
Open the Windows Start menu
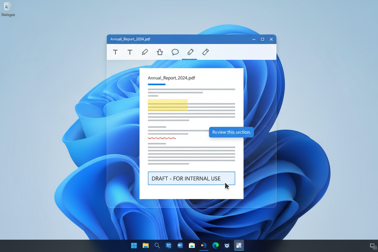coord(134,245)
